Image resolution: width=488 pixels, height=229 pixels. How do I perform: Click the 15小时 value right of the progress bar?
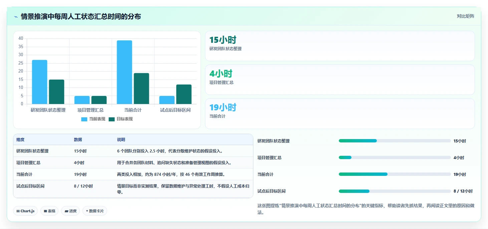click(460, 141)
